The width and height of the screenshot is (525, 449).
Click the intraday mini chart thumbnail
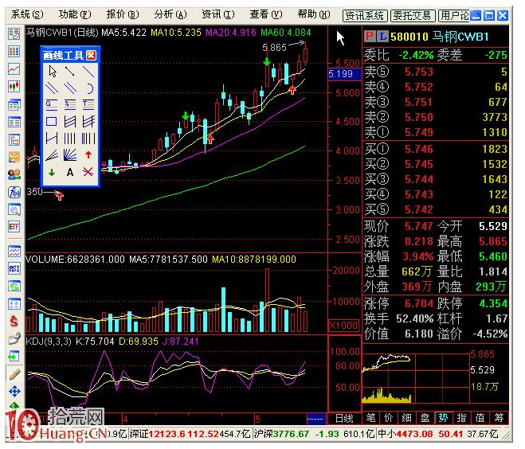[416, 378]
